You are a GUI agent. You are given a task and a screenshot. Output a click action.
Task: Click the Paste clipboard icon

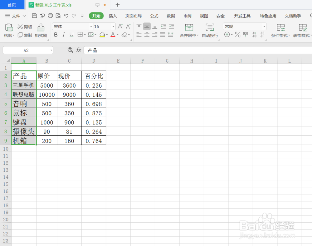coord(9,28)
